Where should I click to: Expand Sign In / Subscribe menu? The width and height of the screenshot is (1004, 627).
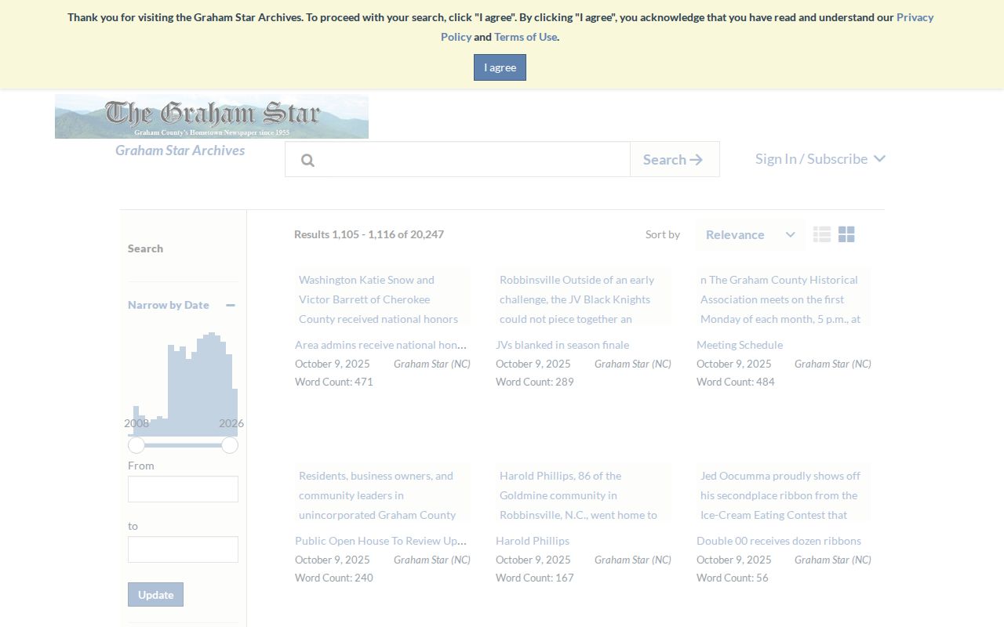[x=820, y=158]
